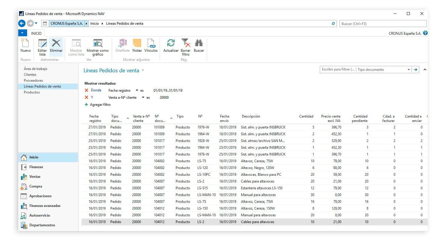Open the Ventas navigation menu

click(35, 177)
